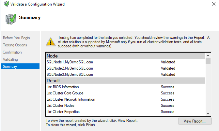
Task: Click the Validating step in sidebar
Action: click(x=10, y=59)
